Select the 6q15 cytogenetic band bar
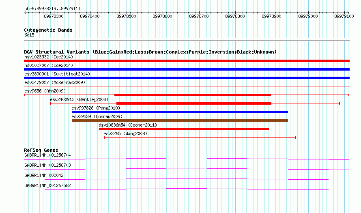The width and height of the screenshot is (361, 213). [187, 39]
